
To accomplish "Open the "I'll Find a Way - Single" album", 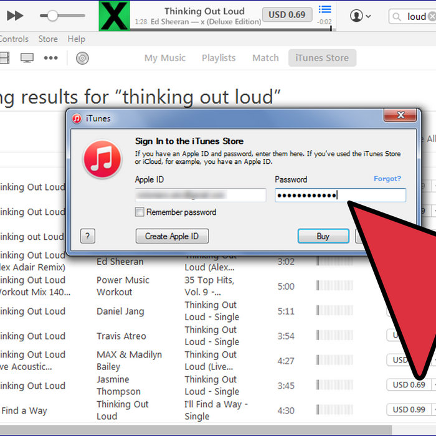I will 216,410.
